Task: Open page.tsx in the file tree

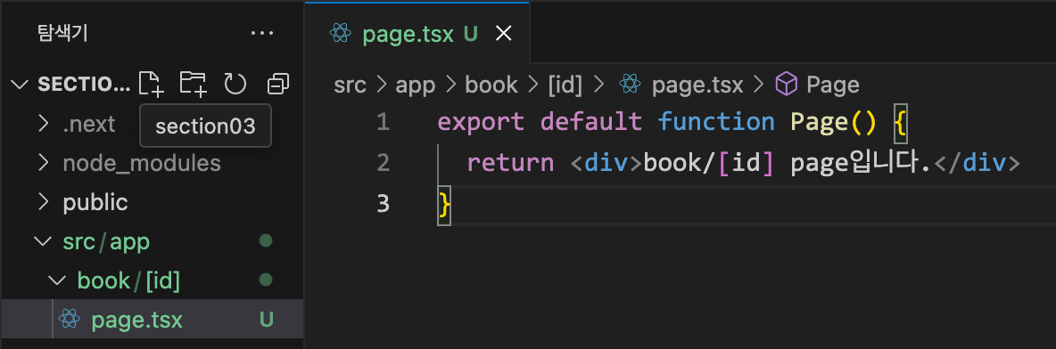Action: (x=152, y=320)
